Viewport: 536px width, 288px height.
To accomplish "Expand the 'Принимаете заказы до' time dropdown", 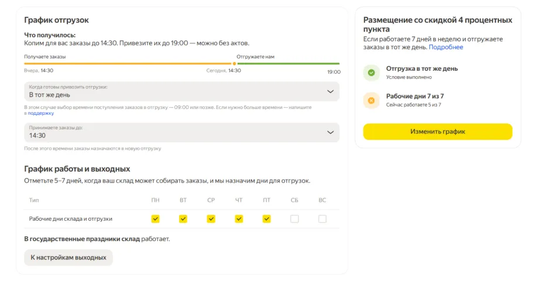I will click(x=181, y=132).
